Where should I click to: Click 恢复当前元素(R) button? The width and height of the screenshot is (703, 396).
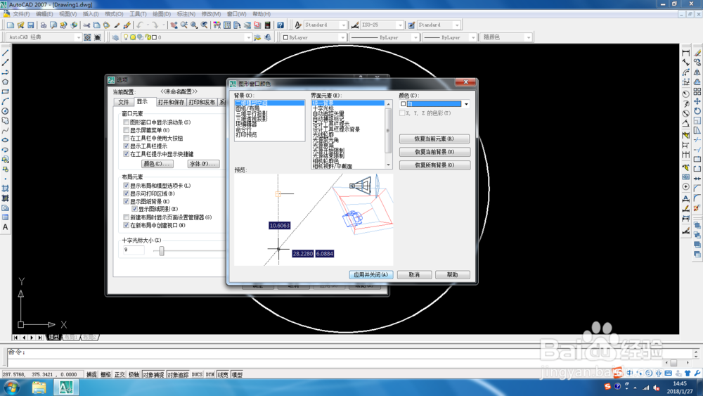[x=434, y=139]
